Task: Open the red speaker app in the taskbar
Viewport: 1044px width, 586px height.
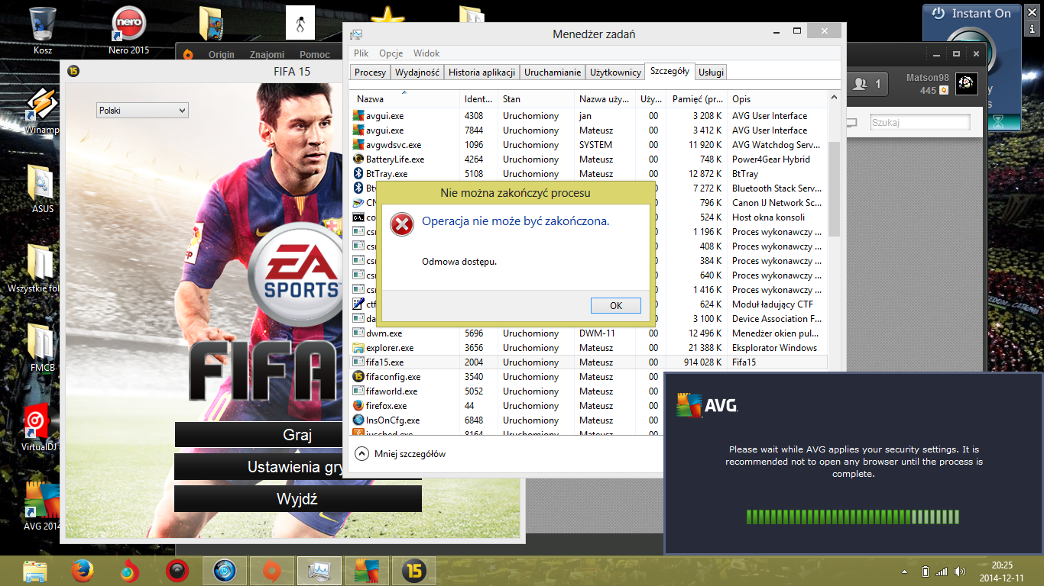Action: 177,571
